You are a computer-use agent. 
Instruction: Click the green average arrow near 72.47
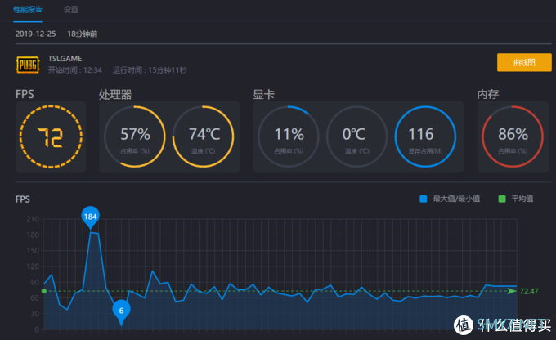[512, 290]
